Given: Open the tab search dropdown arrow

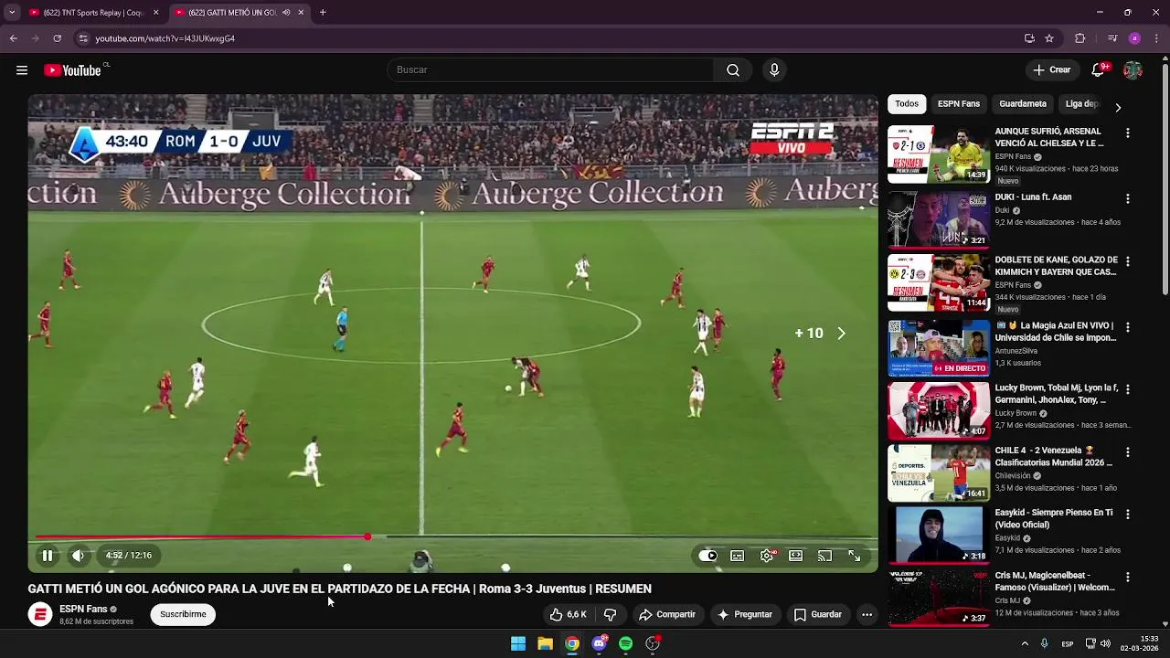Looking at the screenshot, I should coord(11,13).
